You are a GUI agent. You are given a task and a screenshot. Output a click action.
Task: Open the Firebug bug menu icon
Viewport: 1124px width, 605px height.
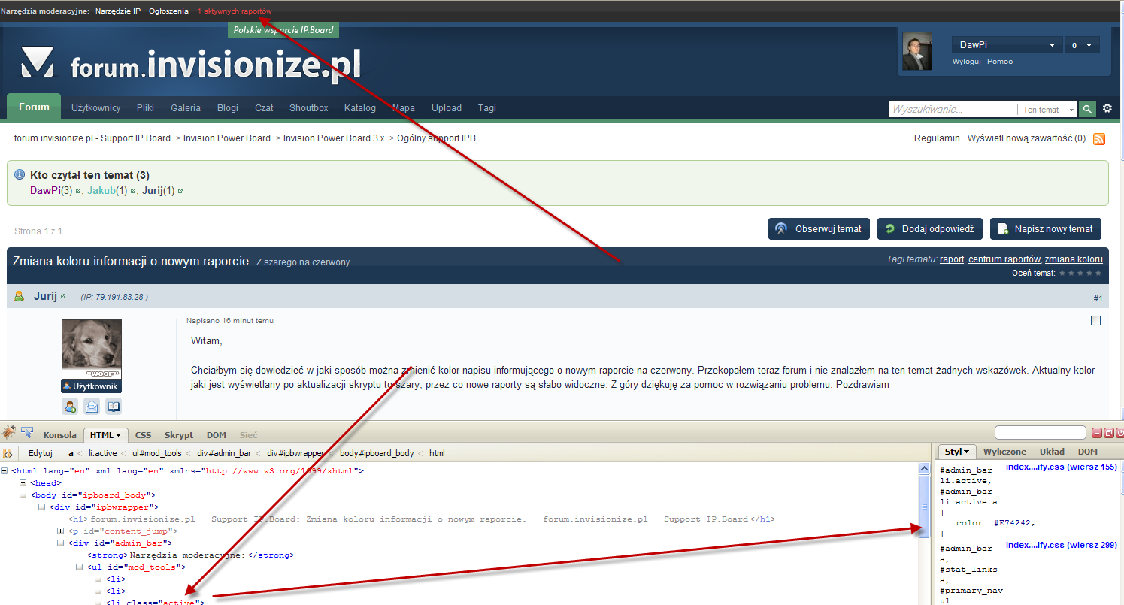(9, 432)
